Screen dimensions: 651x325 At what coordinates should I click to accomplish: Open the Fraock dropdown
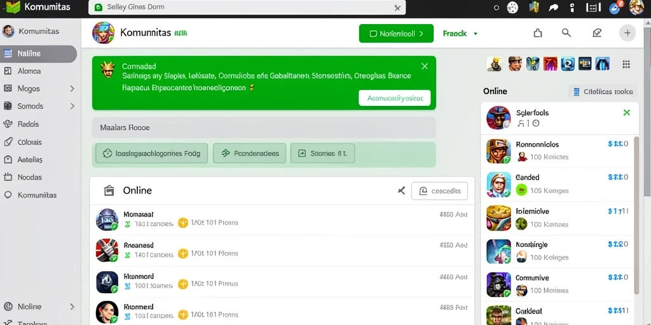460,34
